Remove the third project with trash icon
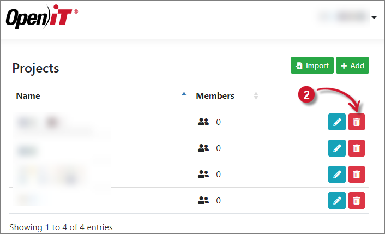385x234 pixels. click(357, 175)
